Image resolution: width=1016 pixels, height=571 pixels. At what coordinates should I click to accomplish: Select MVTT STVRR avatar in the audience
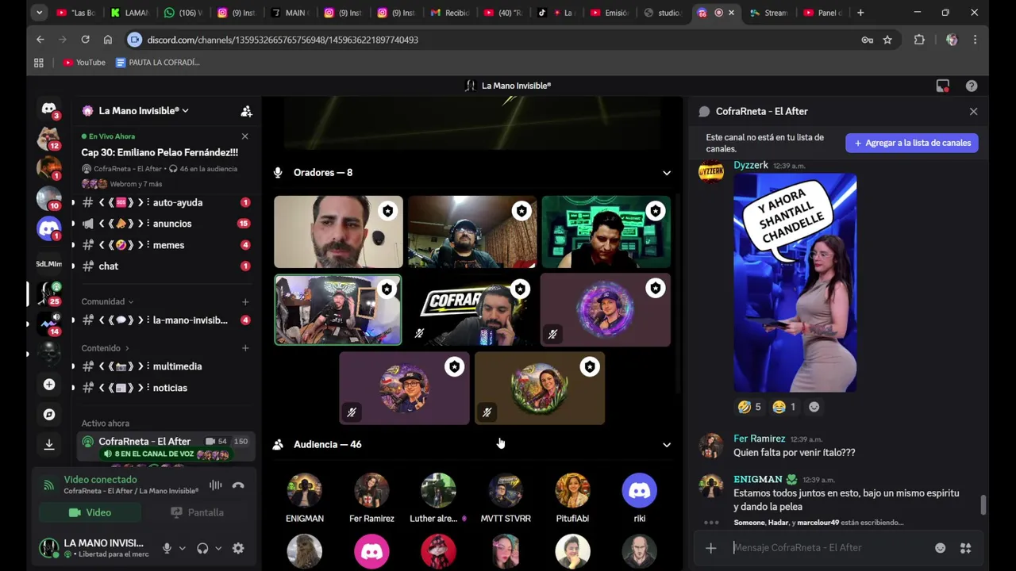tap(506, 491)
